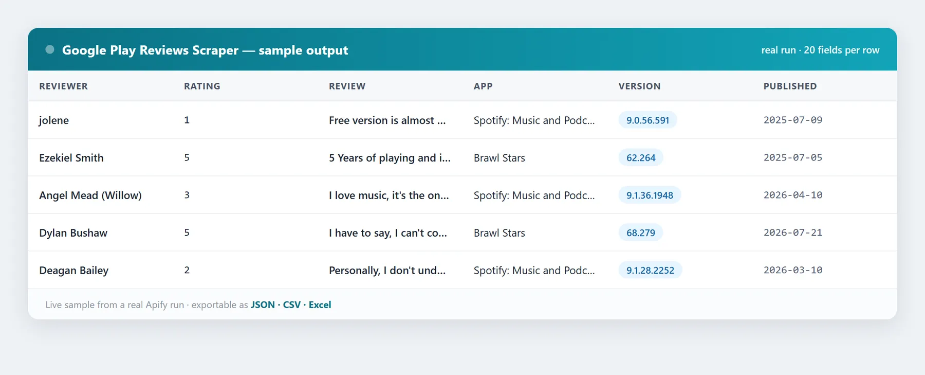The height and width of the screenshot is (375, 925).
Task: Click rating 1 in jolene's row
Action: (x=187, y=120)
